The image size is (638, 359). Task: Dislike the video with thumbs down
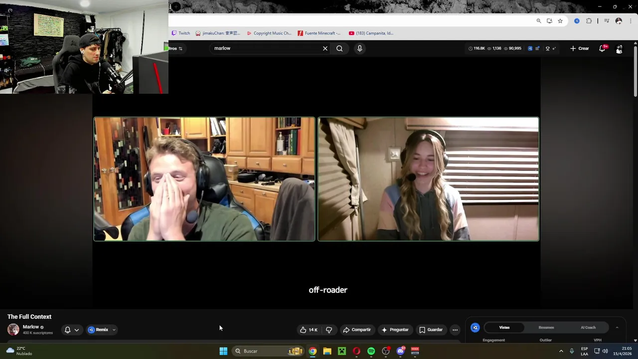click(x=329, y=330)
